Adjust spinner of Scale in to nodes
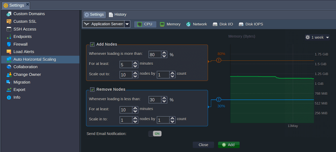336x152 pixels. (135, 120)
